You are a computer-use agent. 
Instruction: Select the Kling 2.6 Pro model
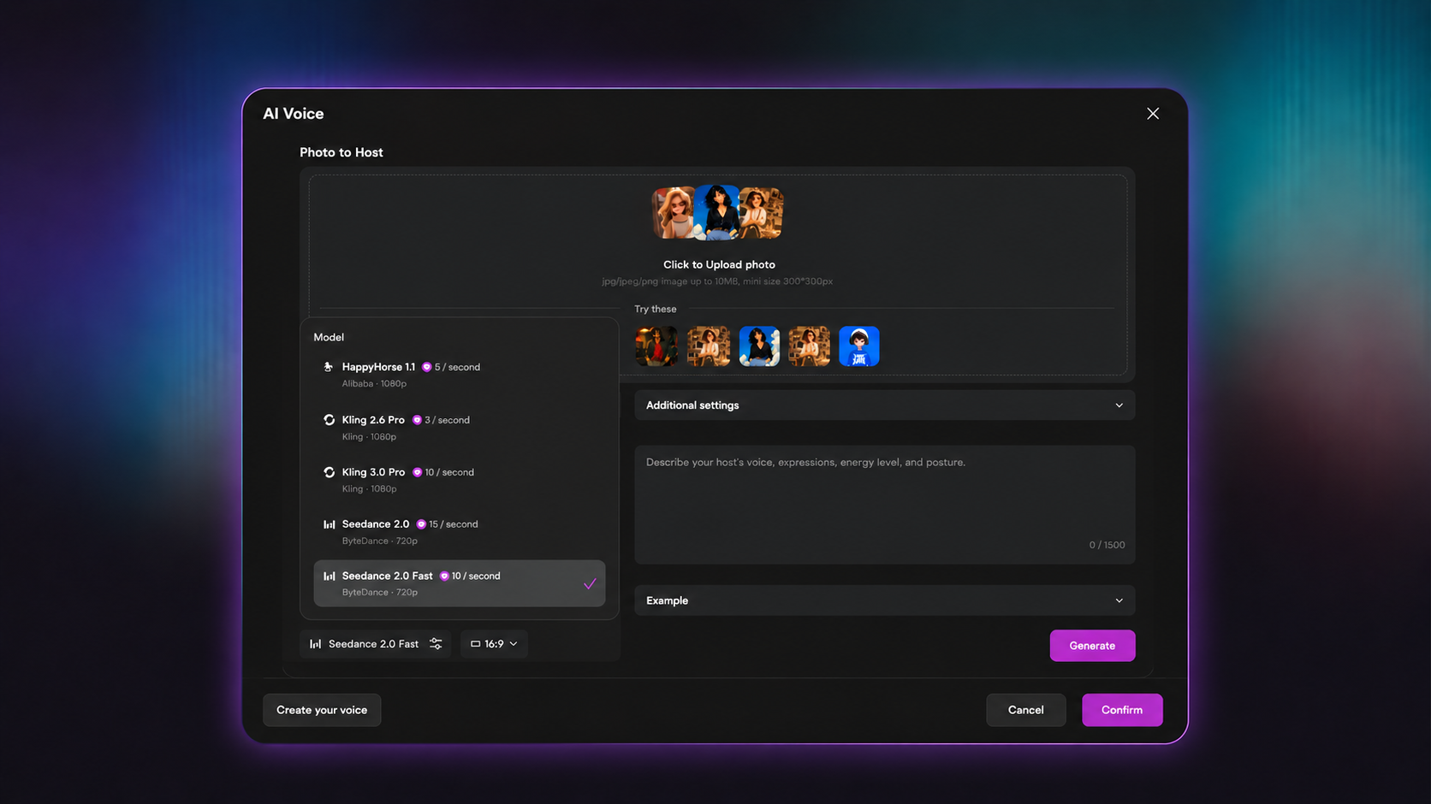pos(459,428)
